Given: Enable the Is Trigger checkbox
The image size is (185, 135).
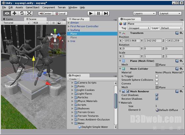Looking at the screenshot, I should point(157,76).
